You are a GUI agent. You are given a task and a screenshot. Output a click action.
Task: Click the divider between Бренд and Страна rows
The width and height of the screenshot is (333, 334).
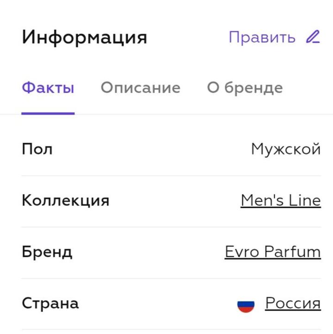click(x=171, y=278)
